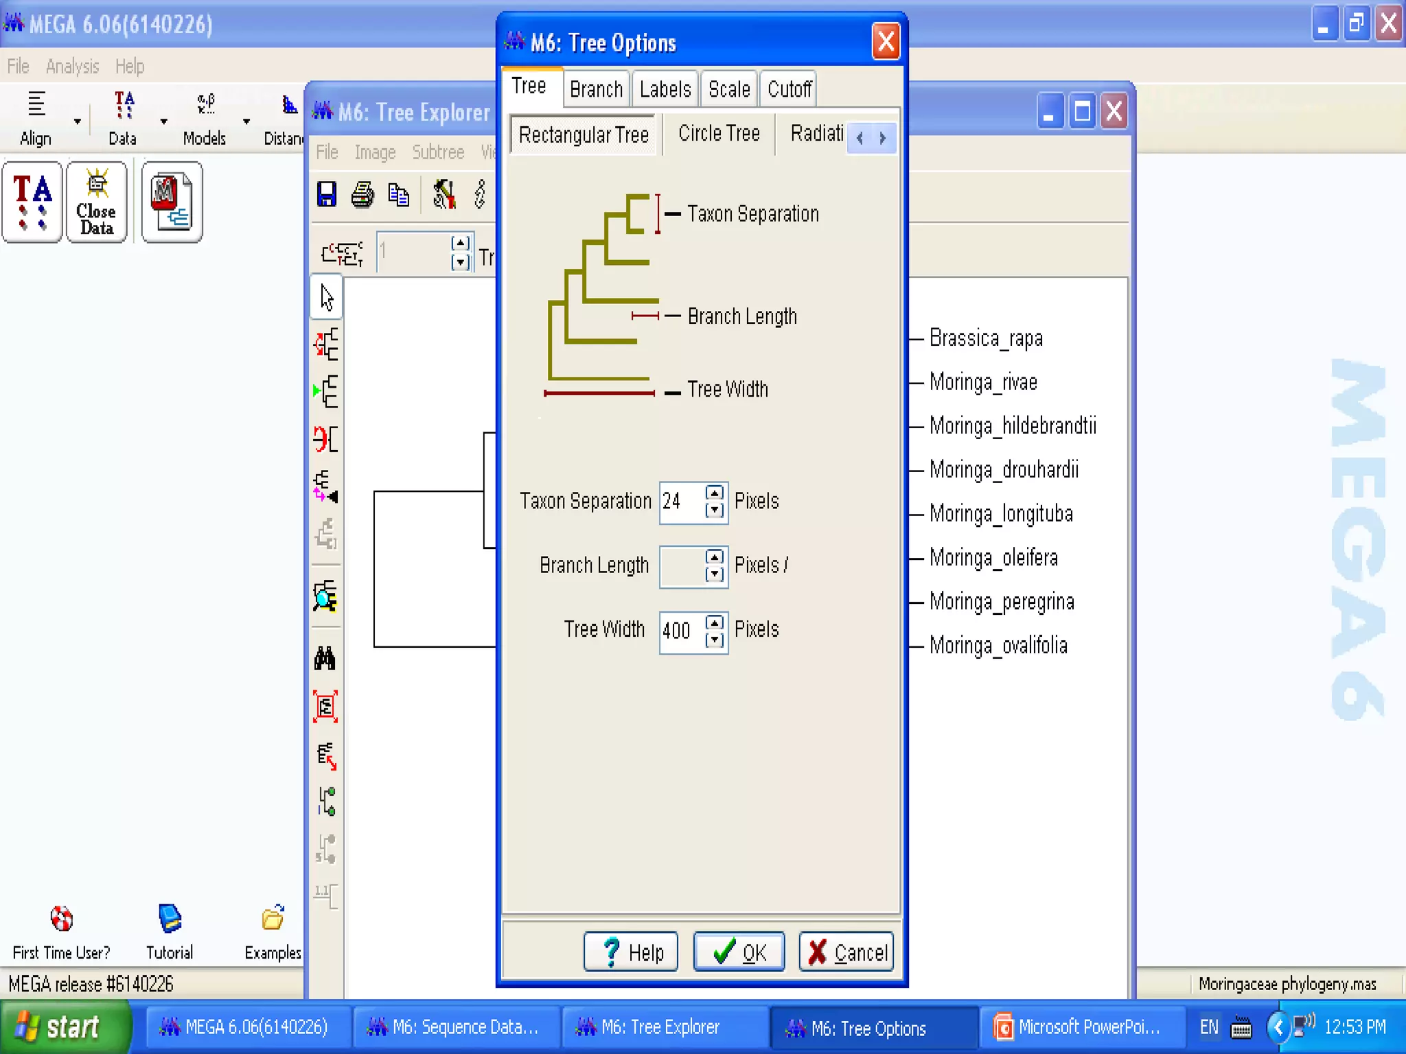Viewport: 1406px width, 1054px height.
Task: Open Image menu in Tree Explorer
Action: pyautogui.click(x=375, y=152)
